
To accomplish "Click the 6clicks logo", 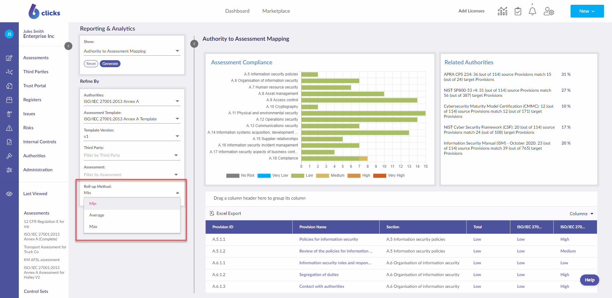I will (x=44, y=11).
